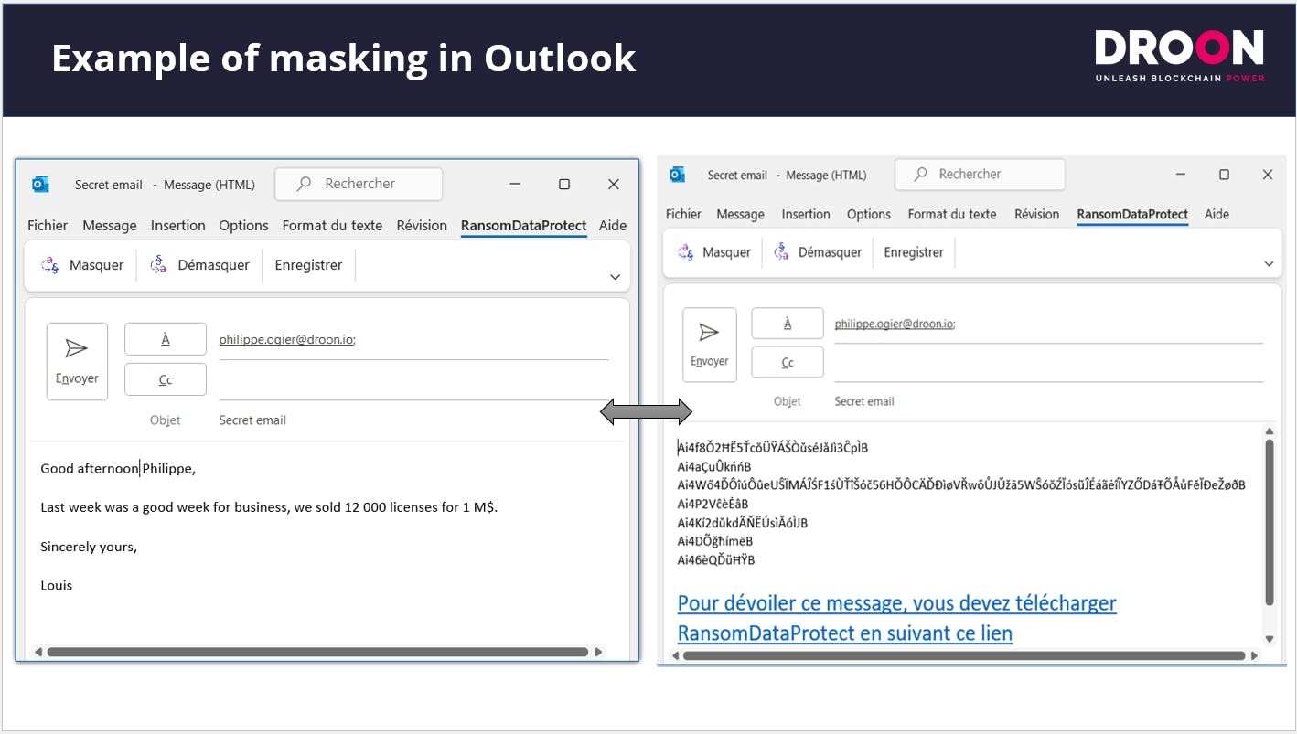The width and height of the screenshot is (1297, 734).
Task: Click the right scroll arrow of right window's horizontal scrollbar
Action: (x=1255, y=655)
